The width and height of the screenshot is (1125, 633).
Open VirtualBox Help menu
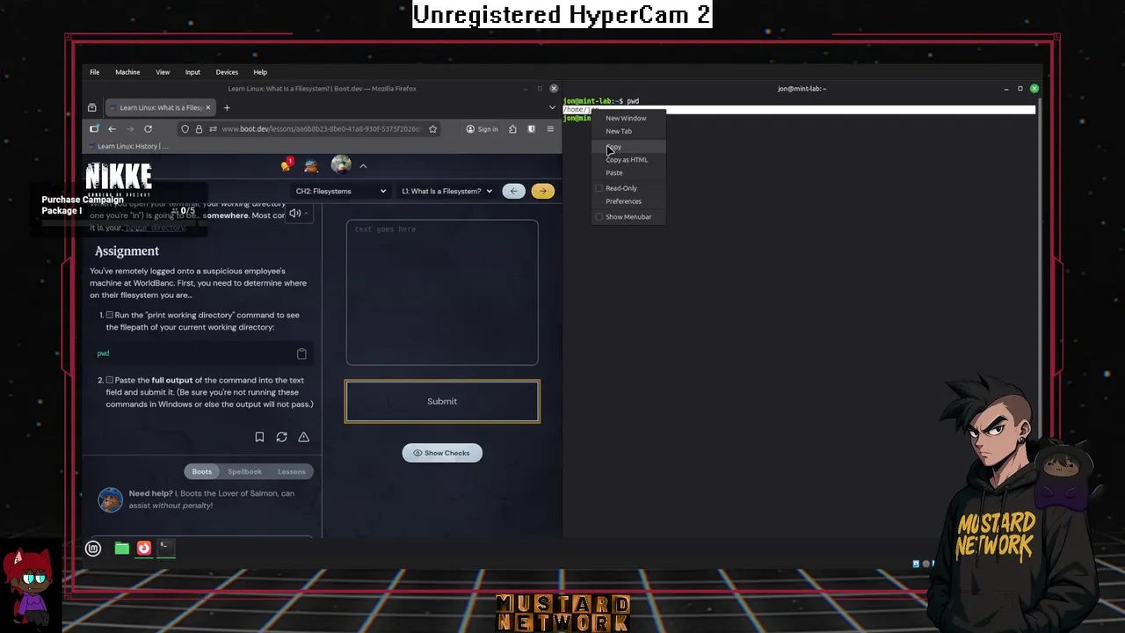coord(260,72)
